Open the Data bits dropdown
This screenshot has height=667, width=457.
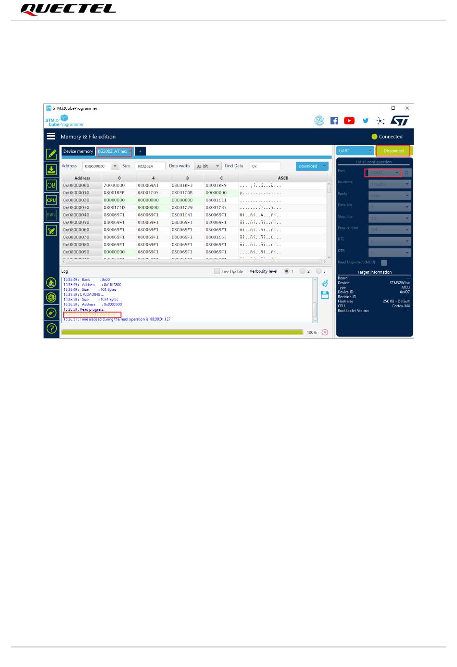point(390,207)
